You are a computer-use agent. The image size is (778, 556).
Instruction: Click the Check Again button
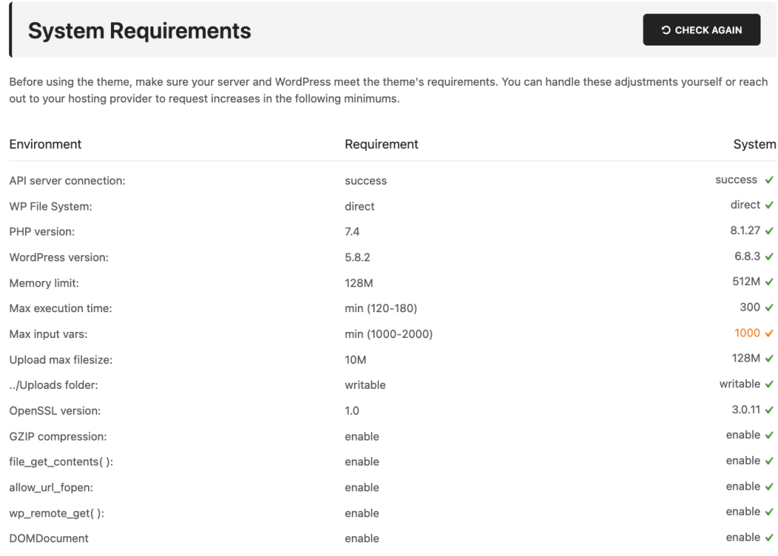click(x=701, y=30)
